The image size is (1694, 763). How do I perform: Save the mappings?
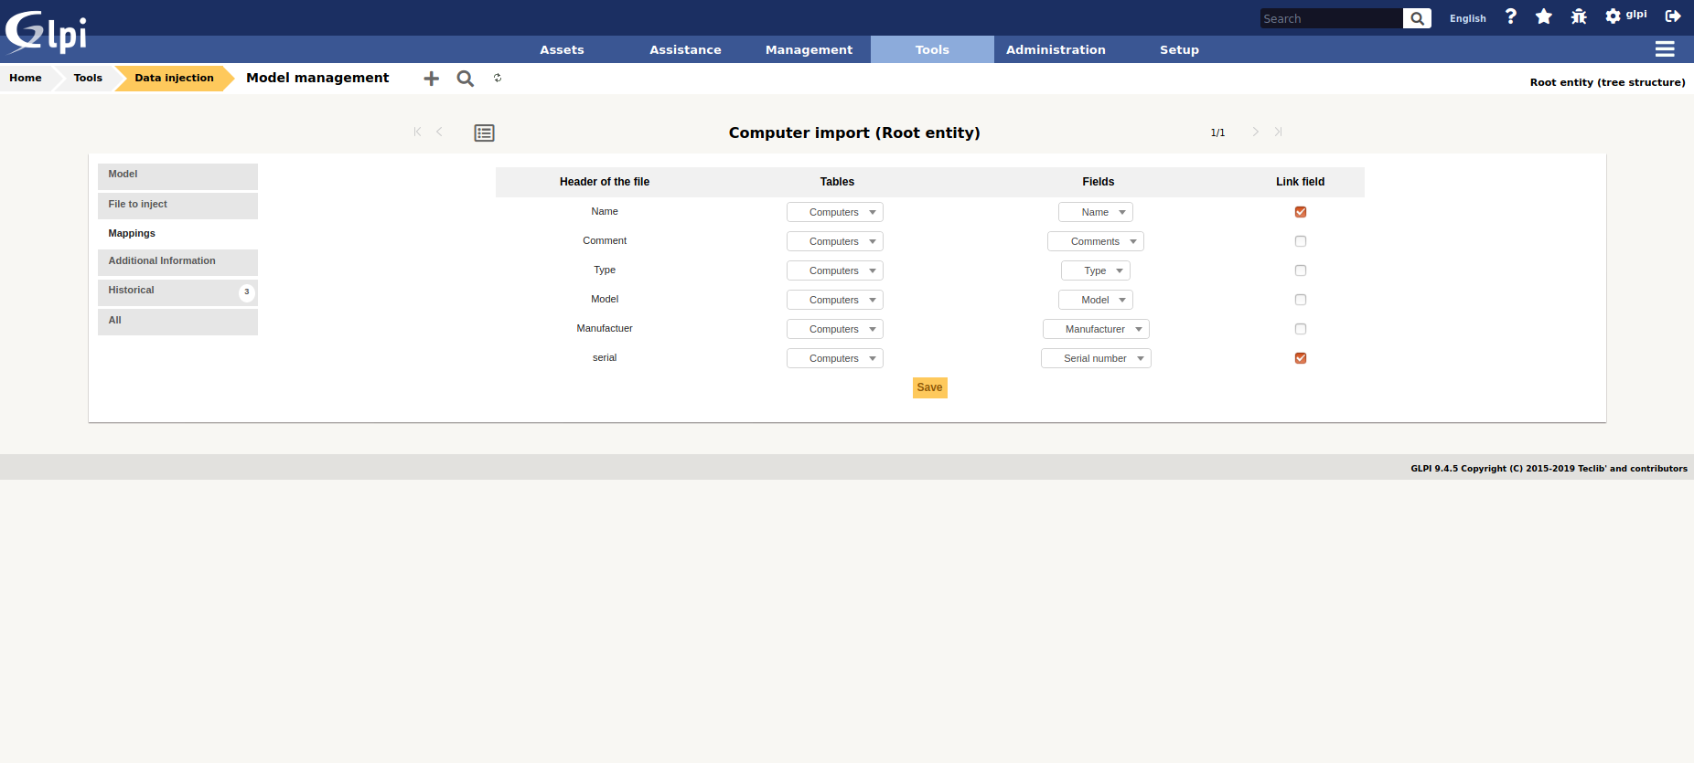click(929, 387)
